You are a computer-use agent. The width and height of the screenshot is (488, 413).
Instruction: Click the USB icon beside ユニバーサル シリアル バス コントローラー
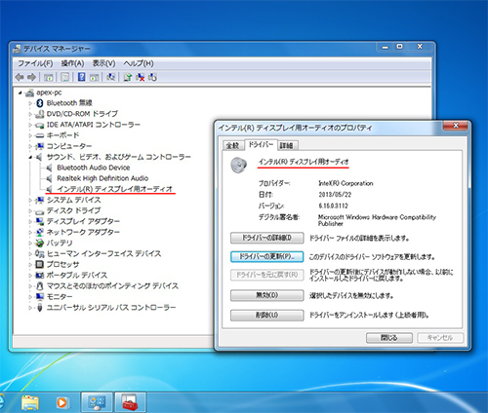40,307
